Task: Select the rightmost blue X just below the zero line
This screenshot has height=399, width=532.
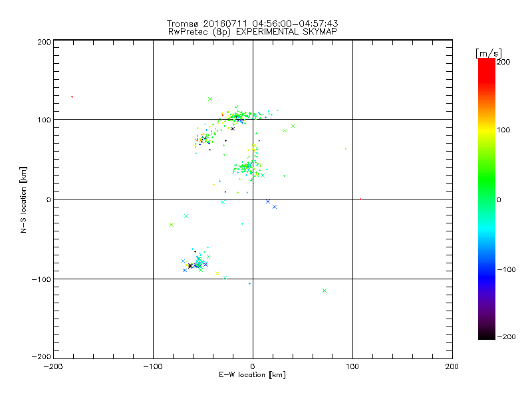Action: (x=275, y=207)
